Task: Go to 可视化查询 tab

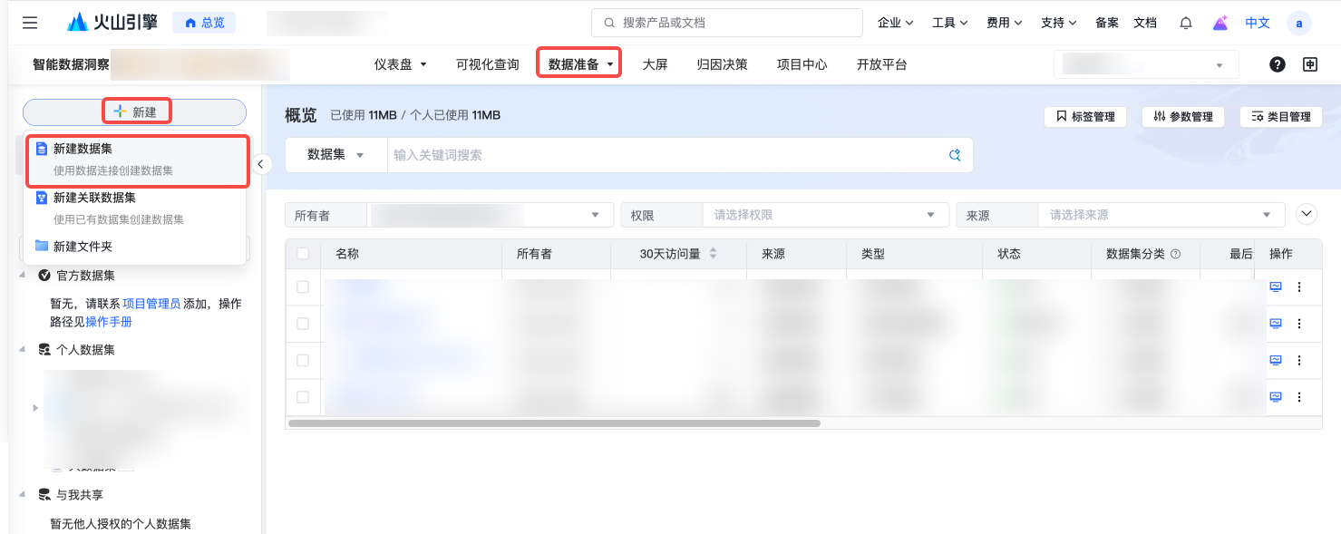Action: [488, 64]
